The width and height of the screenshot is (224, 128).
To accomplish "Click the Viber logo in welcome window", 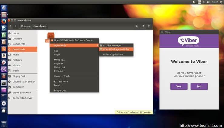I will (189, 41).
